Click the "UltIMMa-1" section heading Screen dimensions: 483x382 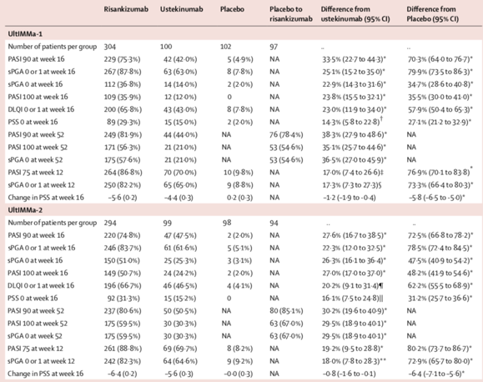[x=25, y=34]
